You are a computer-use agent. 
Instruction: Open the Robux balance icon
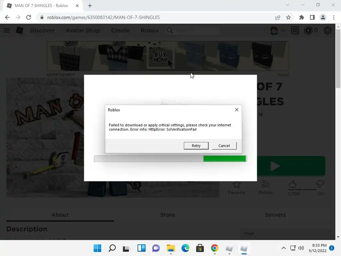click(308, 30)
